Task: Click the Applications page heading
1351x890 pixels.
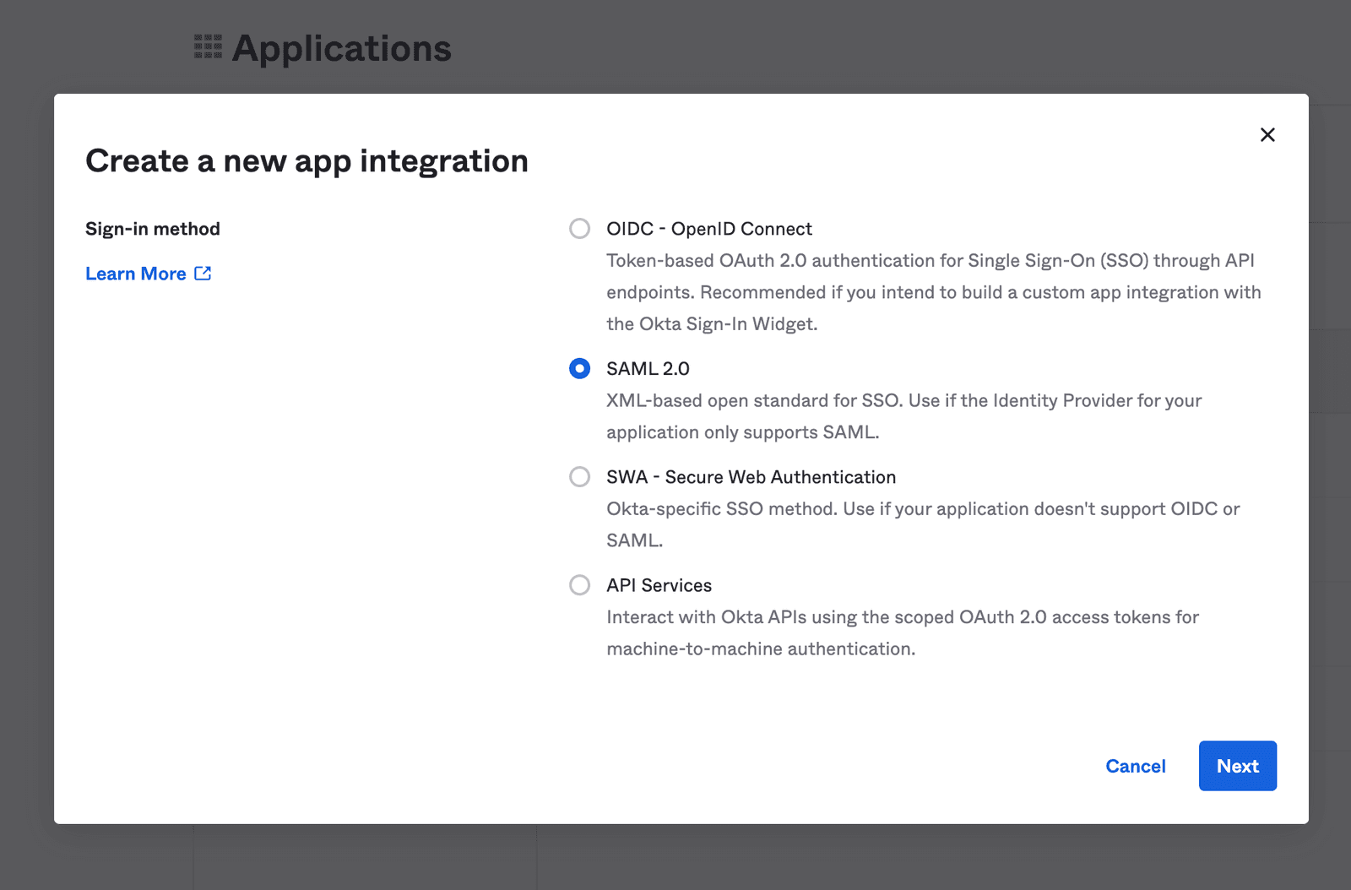Action: (x=341, y=48)
